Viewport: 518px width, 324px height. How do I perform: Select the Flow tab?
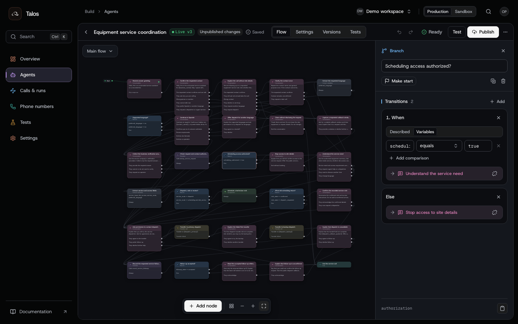(x=281, y=32)
